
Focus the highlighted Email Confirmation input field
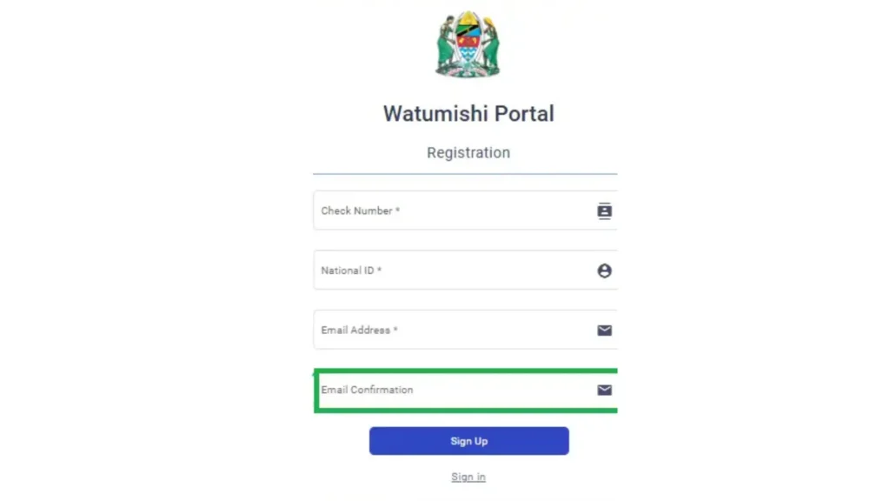(466, 391)
